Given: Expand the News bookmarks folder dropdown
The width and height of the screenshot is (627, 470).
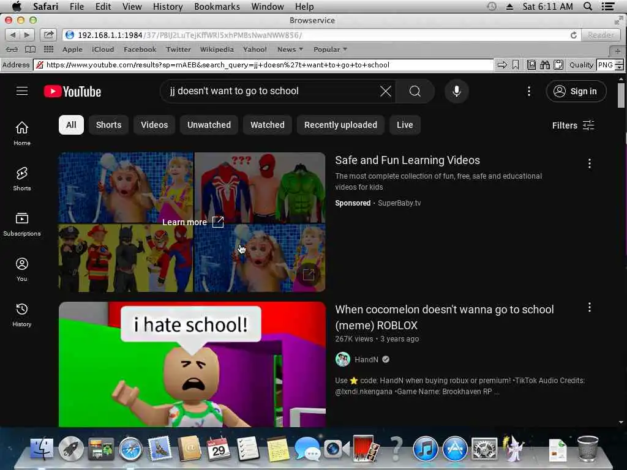Looking at the screenshot, I should (x=290, y=50).
